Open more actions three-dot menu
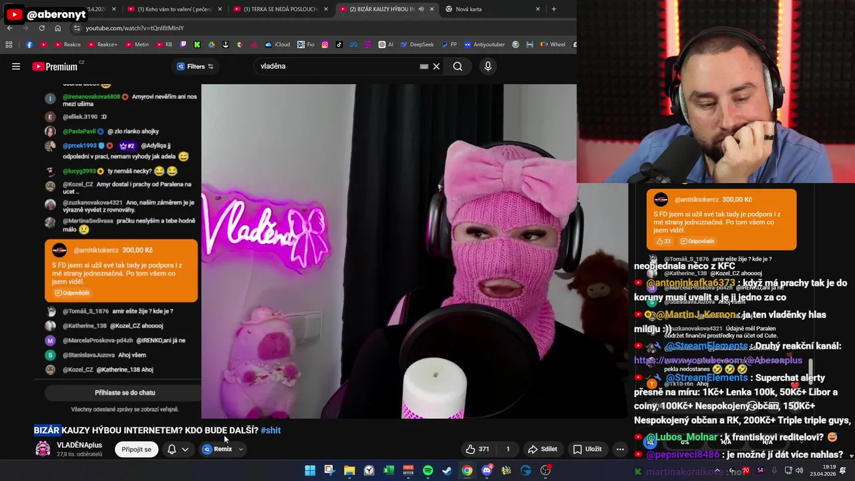Viewport: 855px width, 481px height. 620,449
